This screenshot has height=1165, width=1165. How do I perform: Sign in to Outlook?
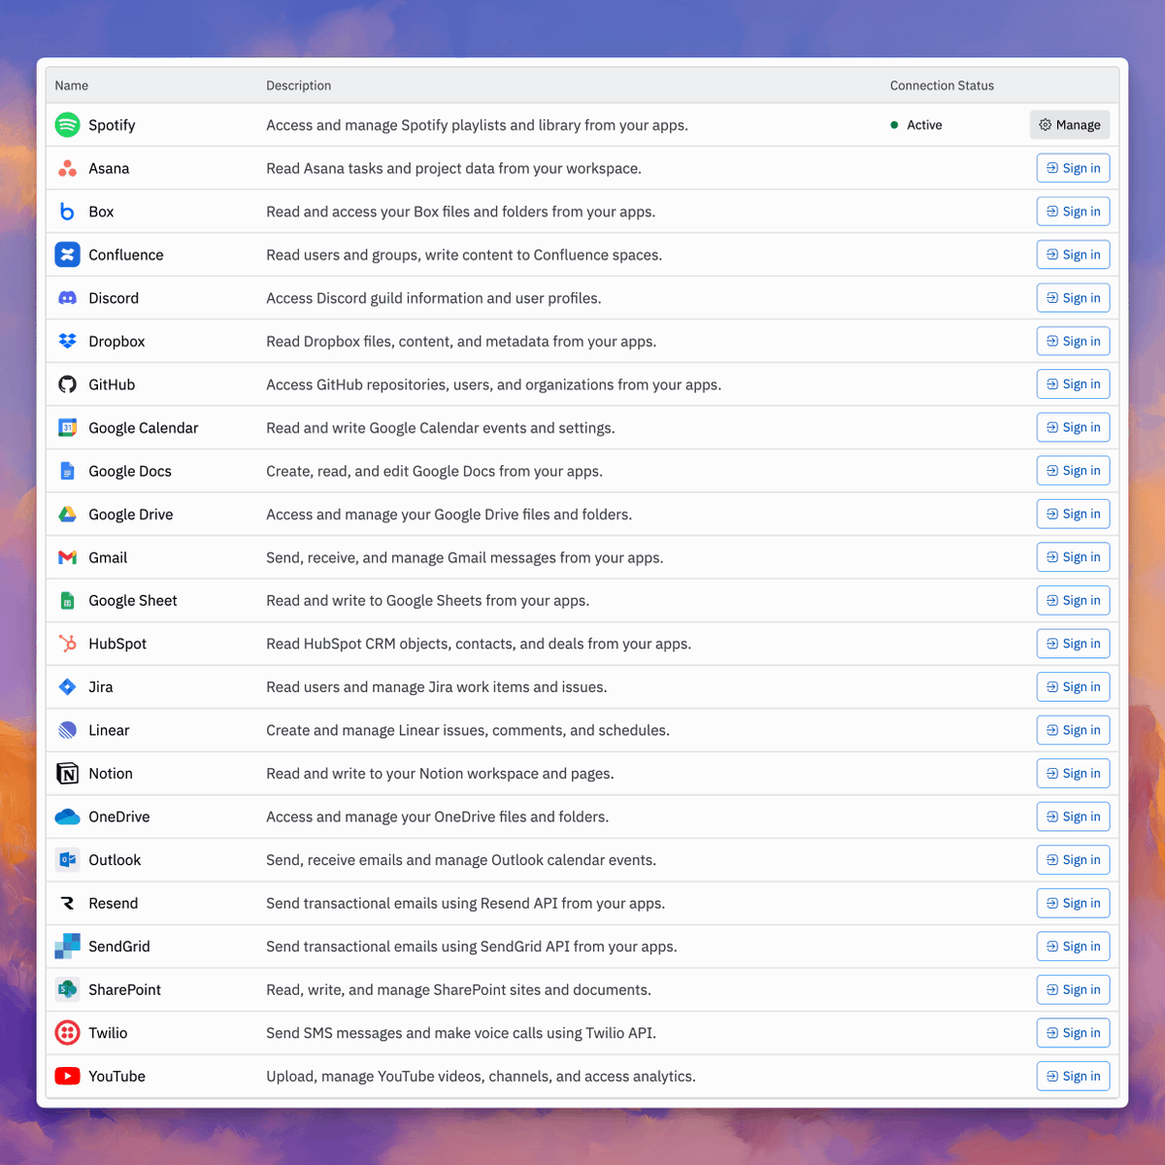[x=1073, y=860]
